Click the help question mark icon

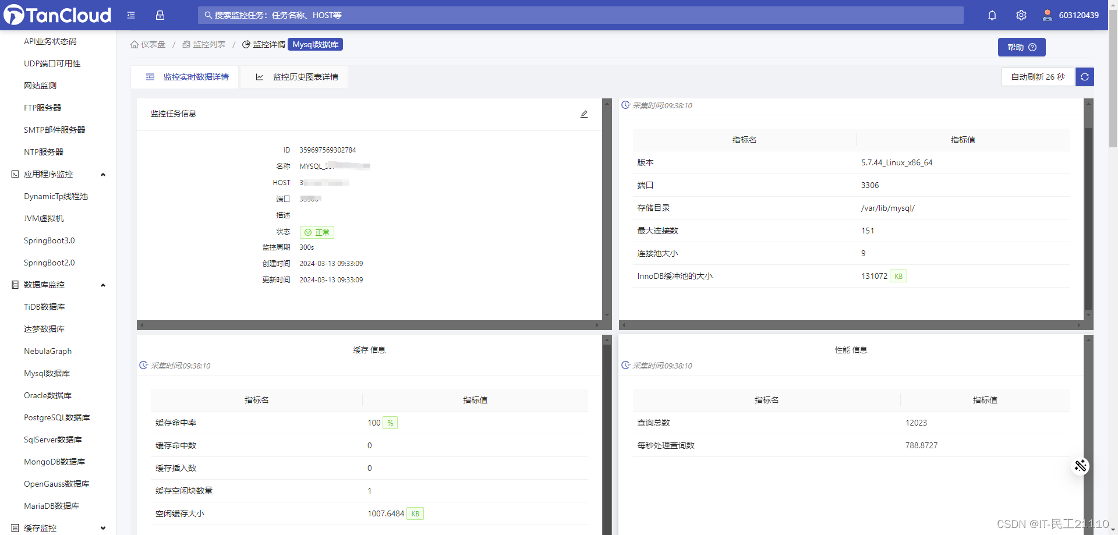point(1032,47)
